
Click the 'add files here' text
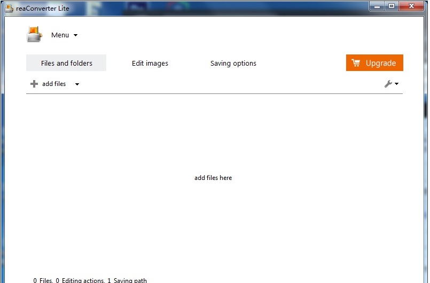pyautogui.click(x=213, y=178)
